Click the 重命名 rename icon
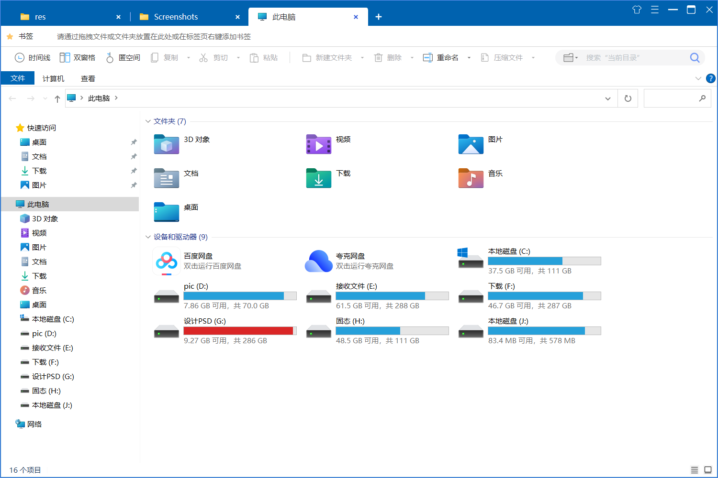Viewport: 718px width, 478px height. point(427,58)
